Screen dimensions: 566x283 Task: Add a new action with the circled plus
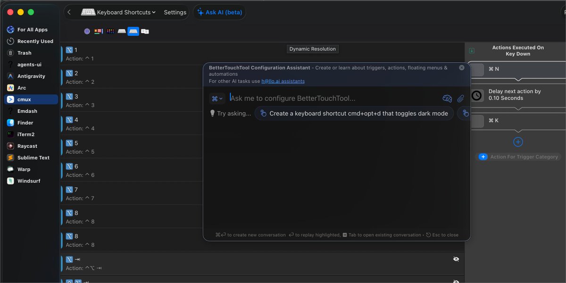518,142
